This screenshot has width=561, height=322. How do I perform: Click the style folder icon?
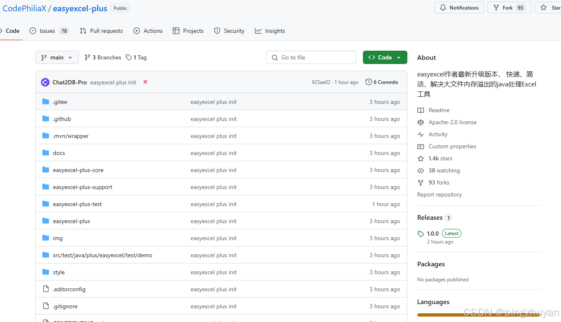pos(46,272)
